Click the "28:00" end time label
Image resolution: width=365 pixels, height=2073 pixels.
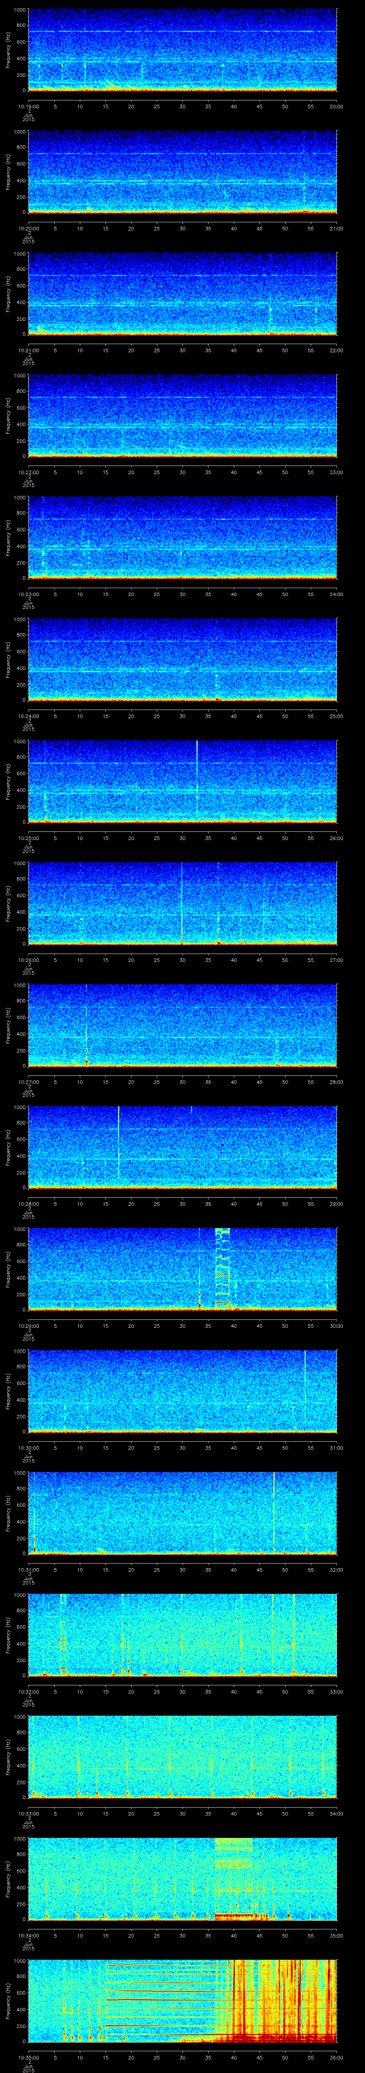[x=337, y=1082]
